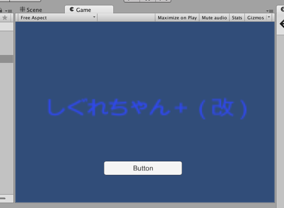Expand the Gizmos dropdown arrow

click(269, 17)
